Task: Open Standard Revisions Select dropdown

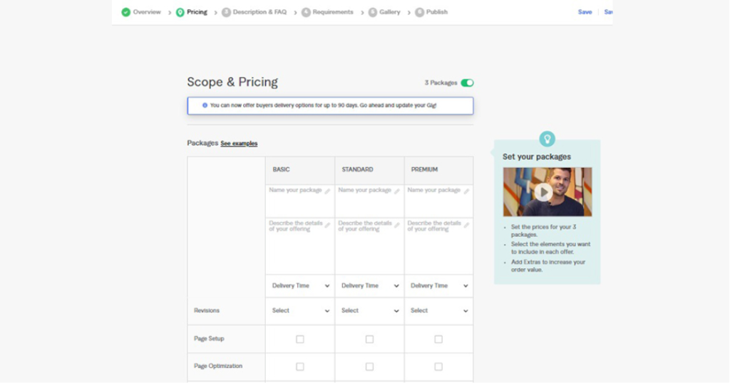Action: pos(369,311)
